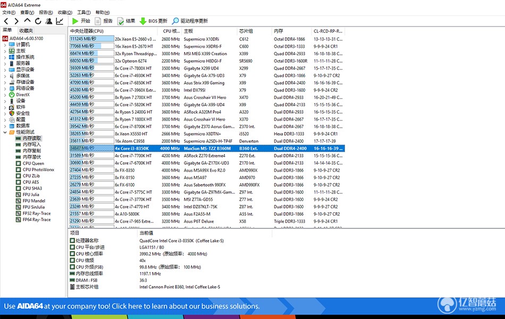Click the 59309 MB/秒 result bar

coord(92,68)
